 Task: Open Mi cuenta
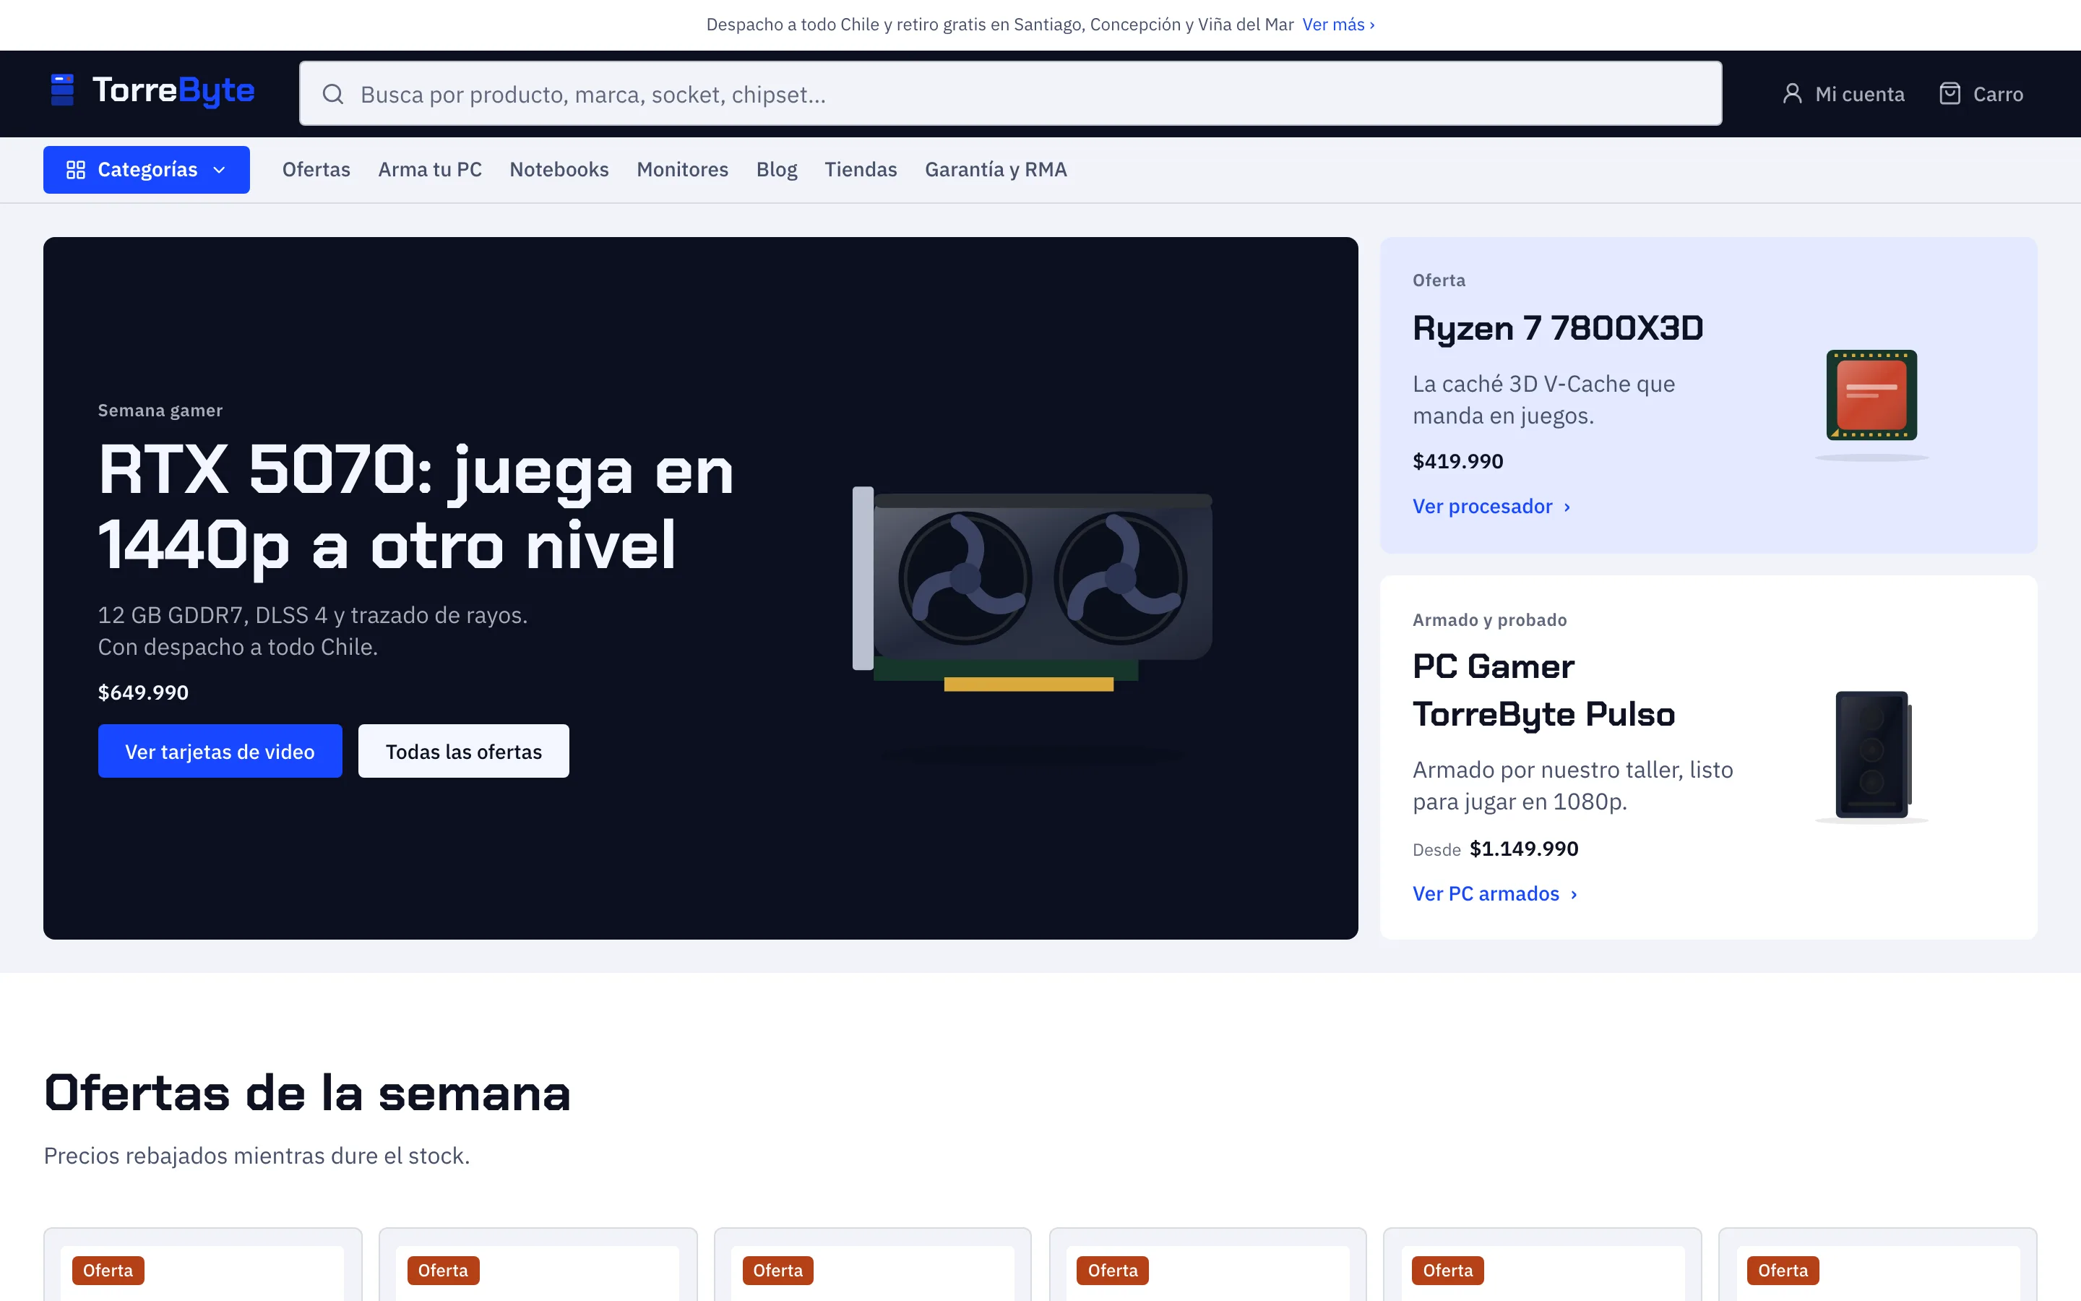tap(1843, 93)
